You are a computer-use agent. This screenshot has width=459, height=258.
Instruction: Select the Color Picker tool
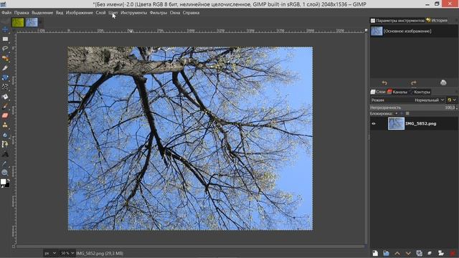(x=5, y=163)
